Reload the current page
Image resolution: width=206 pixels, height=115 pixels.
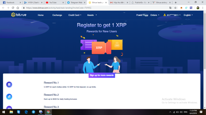click(x=13, y=8)
